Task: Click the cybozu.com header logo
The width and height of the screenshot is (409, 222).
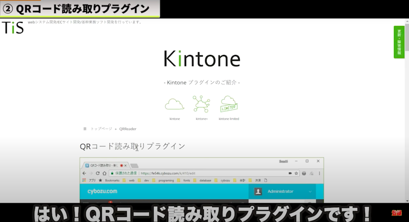Action: pos(102,191)
